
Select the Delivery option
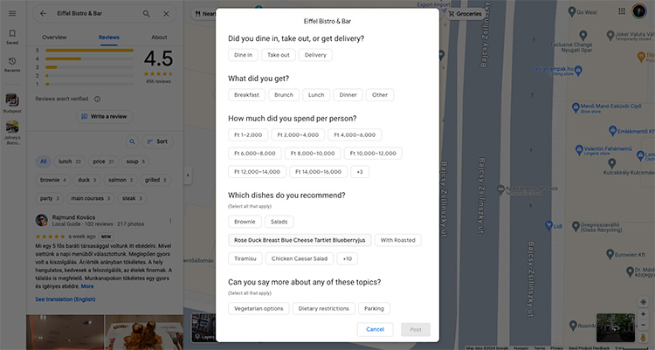coord(315,55)
